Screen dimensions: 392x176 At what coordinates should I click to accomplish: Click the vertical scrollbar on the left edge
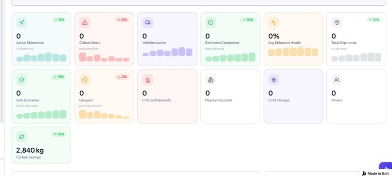(x=2, y=61)
